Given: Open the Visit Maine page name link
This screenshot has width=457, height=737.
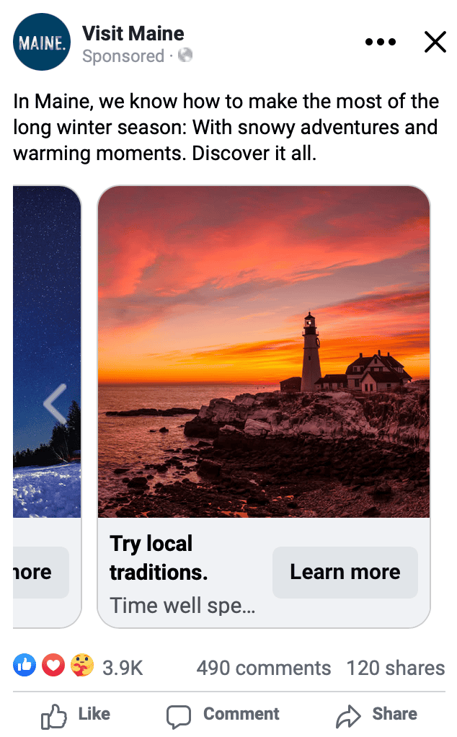Looking at the screenshot, I should [x=133, y=33].
